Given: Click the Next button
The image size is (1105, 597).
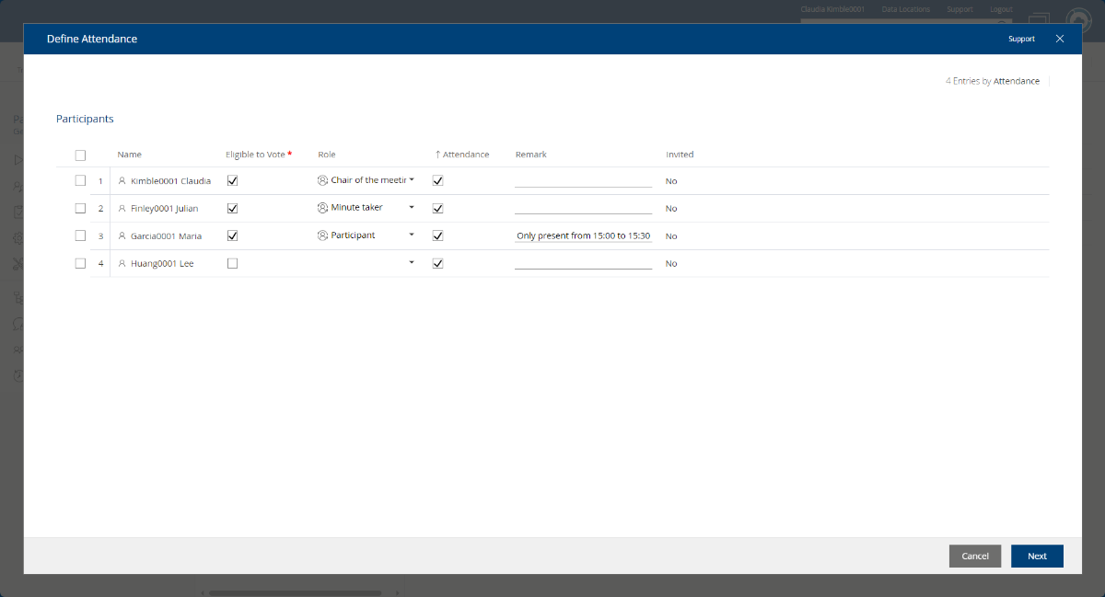Looking at the screenshot, I should point(1037,556).
